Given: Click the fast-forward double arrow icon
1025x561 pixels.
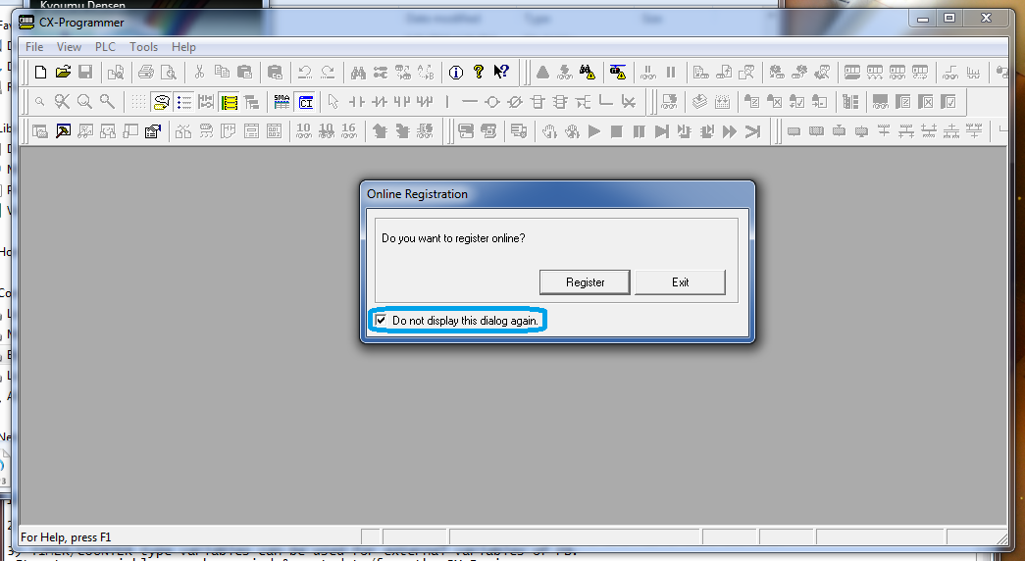Looking at the screenshot, I should (730, 131).
